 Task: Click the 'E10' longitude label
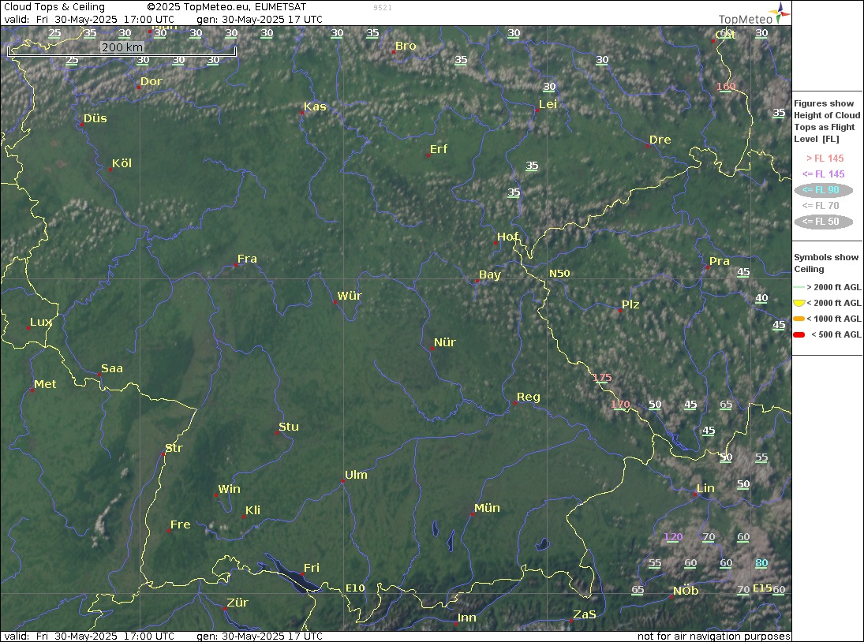(355, 588)
